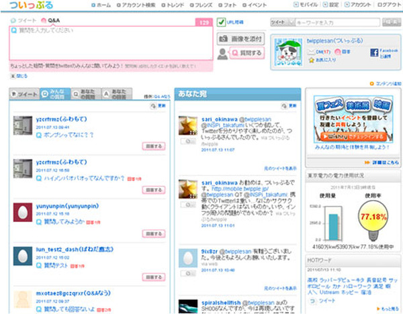Viewport: 403px width, 314px height.
Task: Click ログアウト to sign out
Action: coord(389,5)
